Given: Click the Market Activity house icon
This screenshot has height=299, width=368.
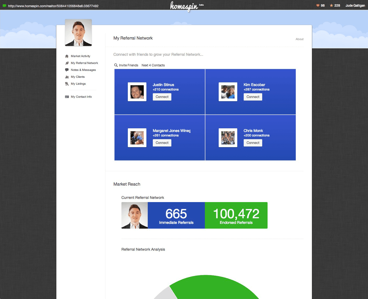Looking at the screenshot, I should click(x=67, y=56).
